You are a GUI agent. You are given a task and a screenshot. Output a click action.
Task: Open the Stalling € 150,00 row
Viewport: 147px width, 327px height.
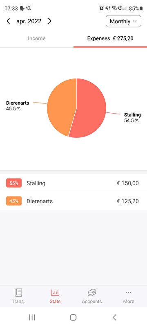pos(73,183)
